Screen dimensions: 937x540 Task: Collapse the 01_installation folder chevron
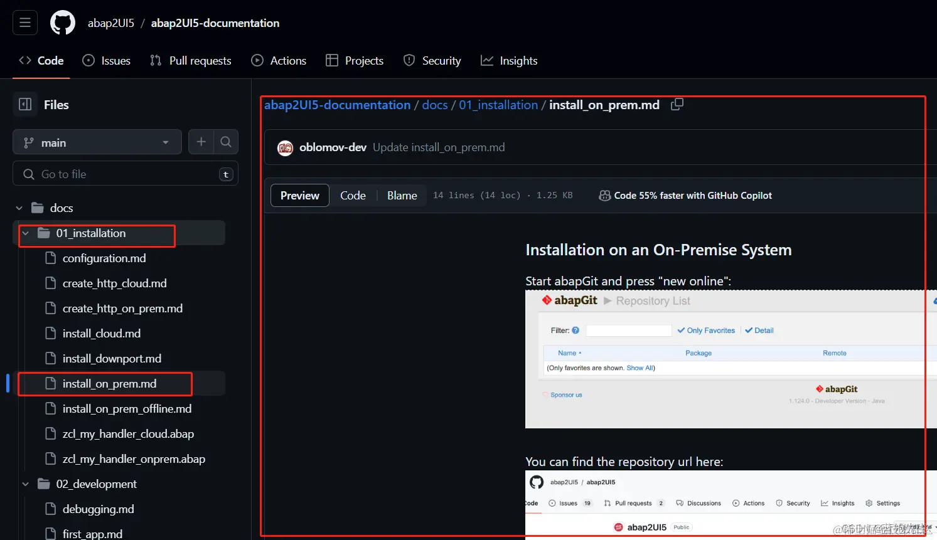25,233
